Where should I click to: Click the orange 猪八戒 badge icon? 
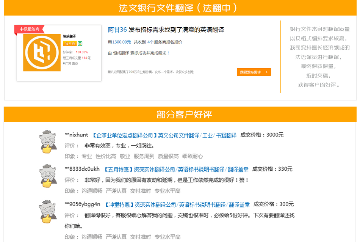click(x=70, y=43)
